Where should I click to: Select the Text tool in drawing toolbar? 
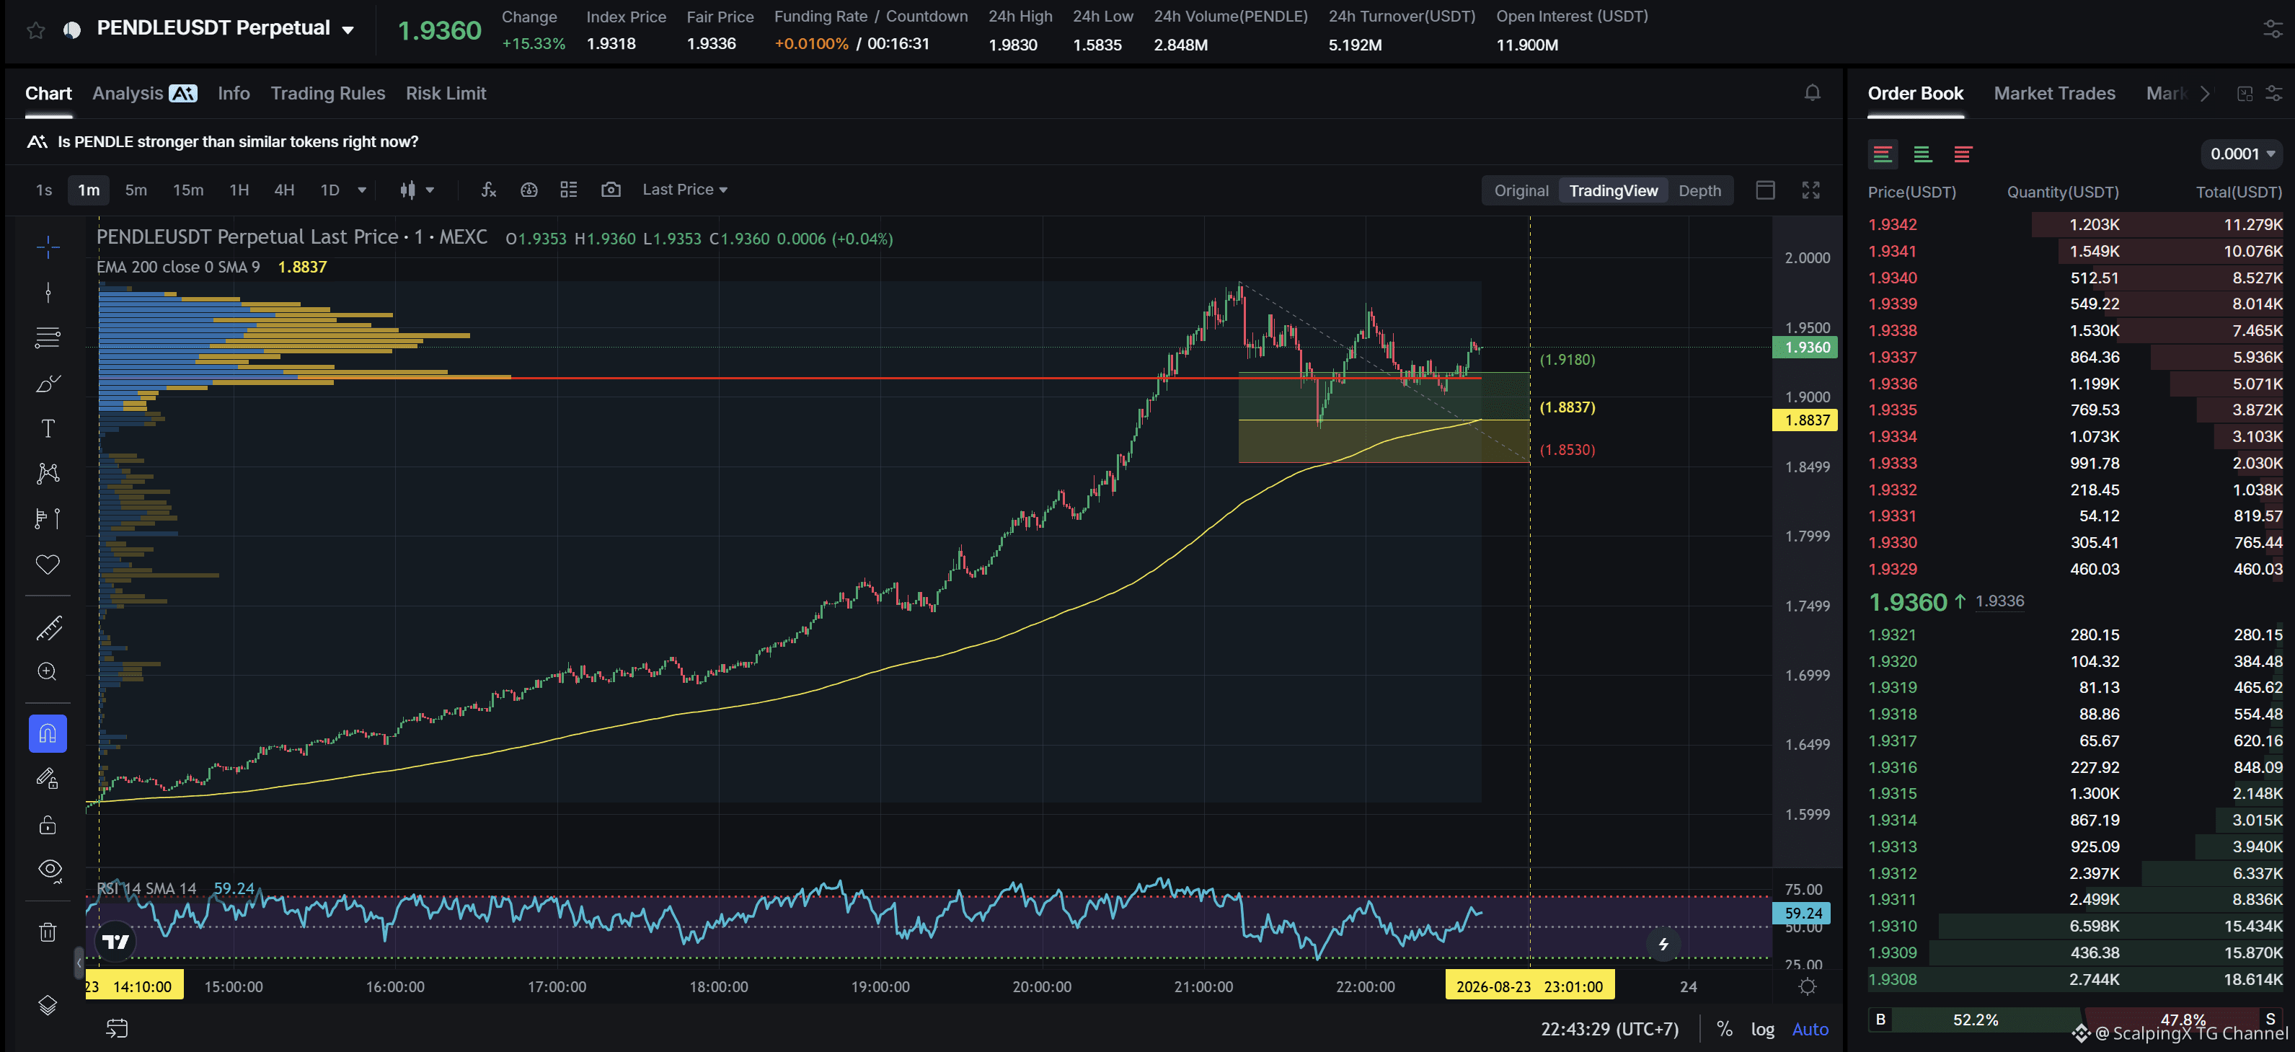[48, 428]
